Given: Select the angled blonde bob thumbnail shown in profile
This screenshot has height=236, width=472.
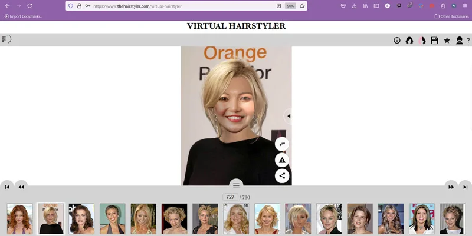Looking at the screenshot, I should [x=298, y=218].
